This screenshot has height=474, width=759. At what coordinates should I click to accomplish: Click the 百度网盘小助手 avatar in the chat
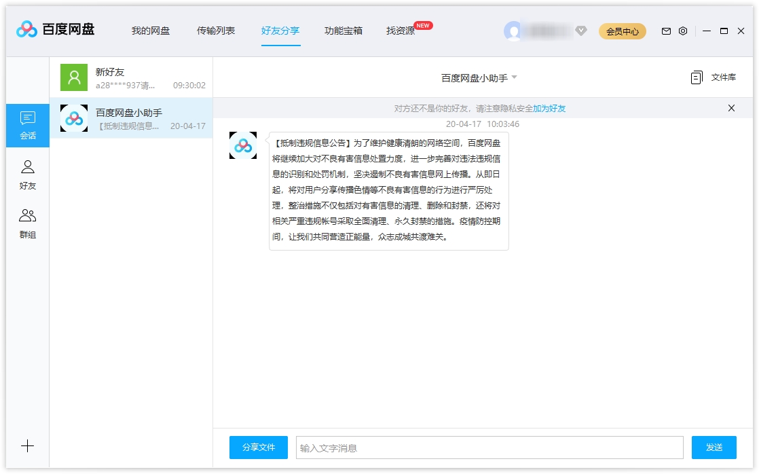click(x=242, y=145)
